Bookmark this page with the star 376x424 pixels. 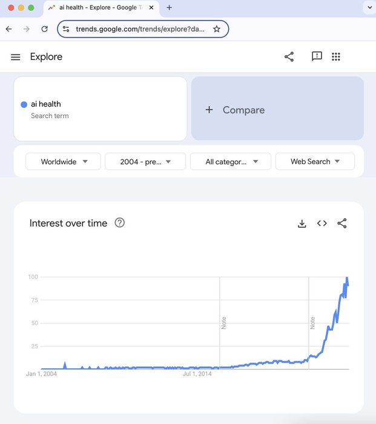tap(217, 29)
